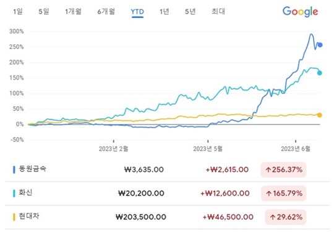Switch to the 5일 range tab
The width and height of the screenshot is (334, 233).
[x=44, y=12]
